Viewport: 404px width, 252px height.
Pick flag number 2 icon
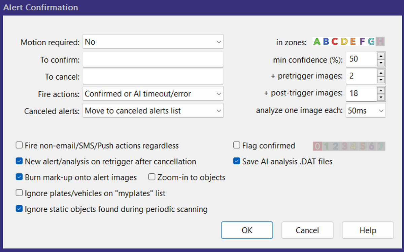335,146
